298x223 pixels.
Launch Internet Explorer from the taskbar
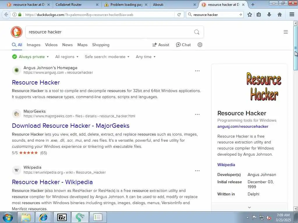tap(44, 217)
